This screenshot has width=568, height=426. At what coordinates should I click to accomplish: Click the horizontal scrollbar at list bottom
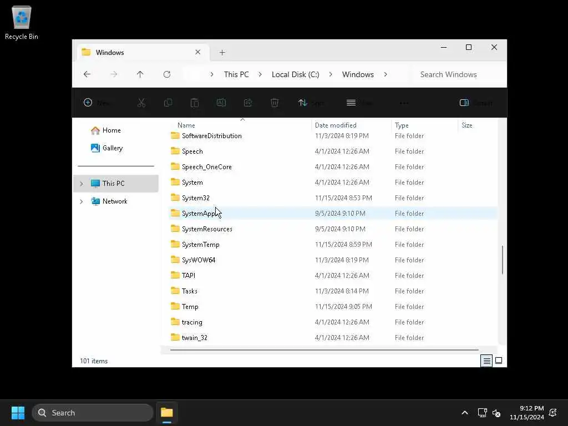coord(324,350)
